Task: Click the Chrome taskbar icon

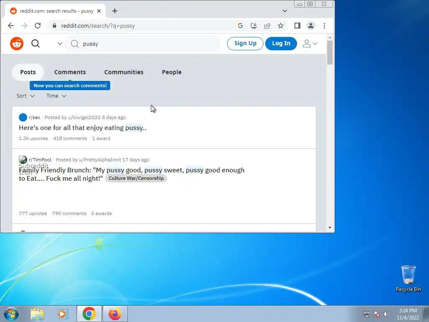Action: [89, 314]
